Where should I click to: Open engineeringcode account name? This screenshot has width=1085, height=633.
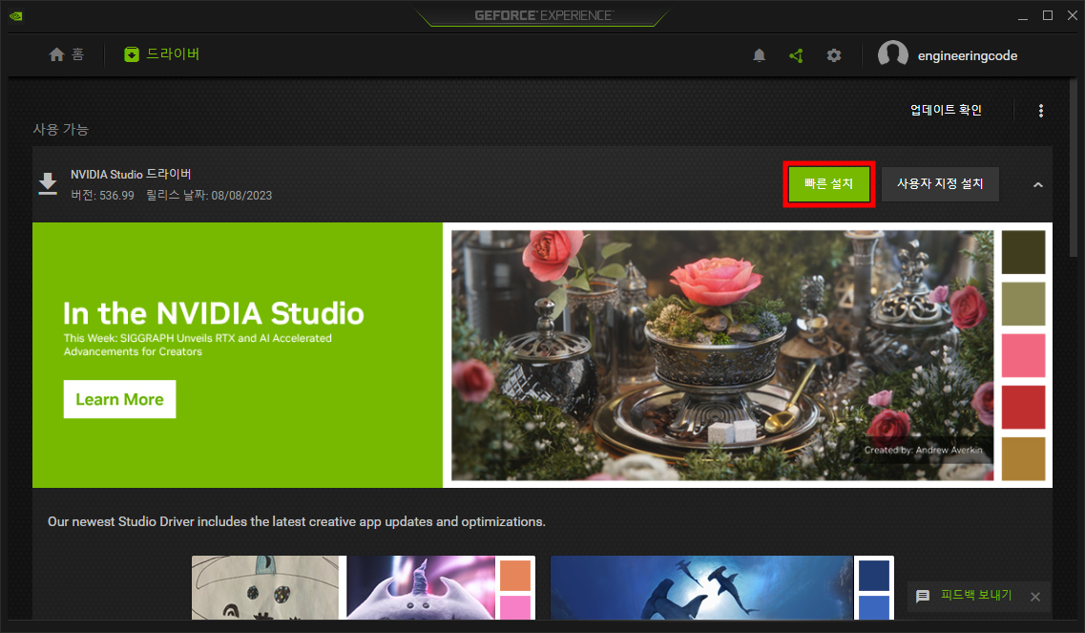pyautogui.click(x=968, y=55)
